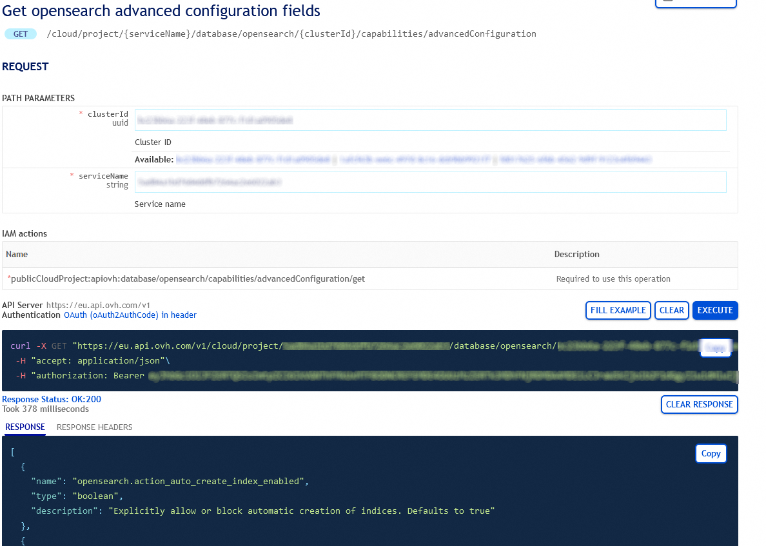Click the CLEAR button next to FILL EXAMPLE
Screen dimensions: 766x546
[672, 310]
